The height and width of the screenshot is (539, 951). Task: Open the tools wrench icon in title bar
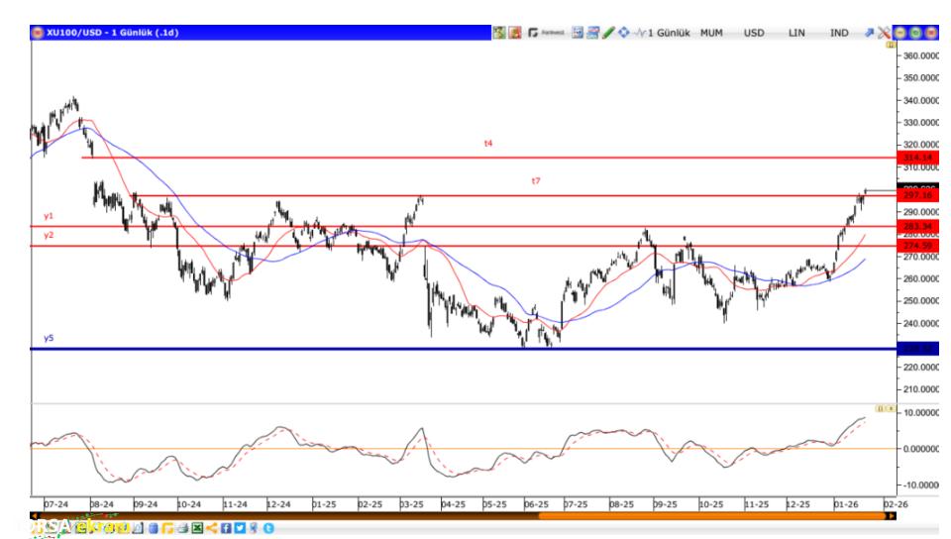click(x=884, y=33)
